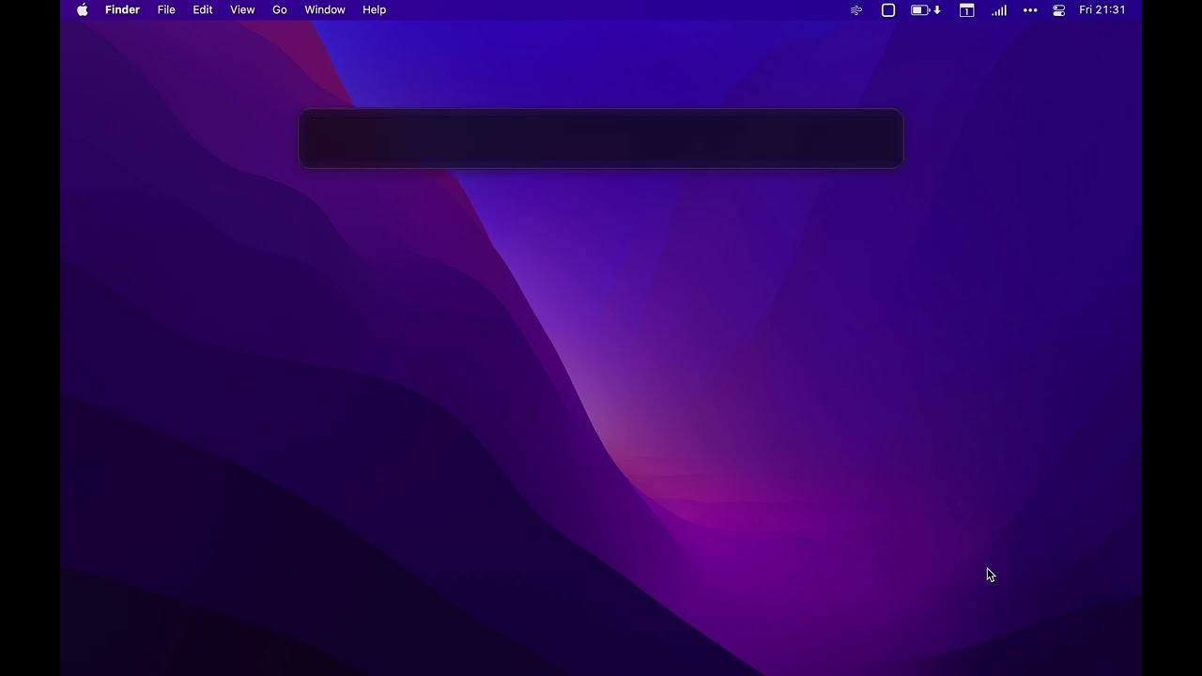Click the Fri 21:31 clock

pos(1102,10)
